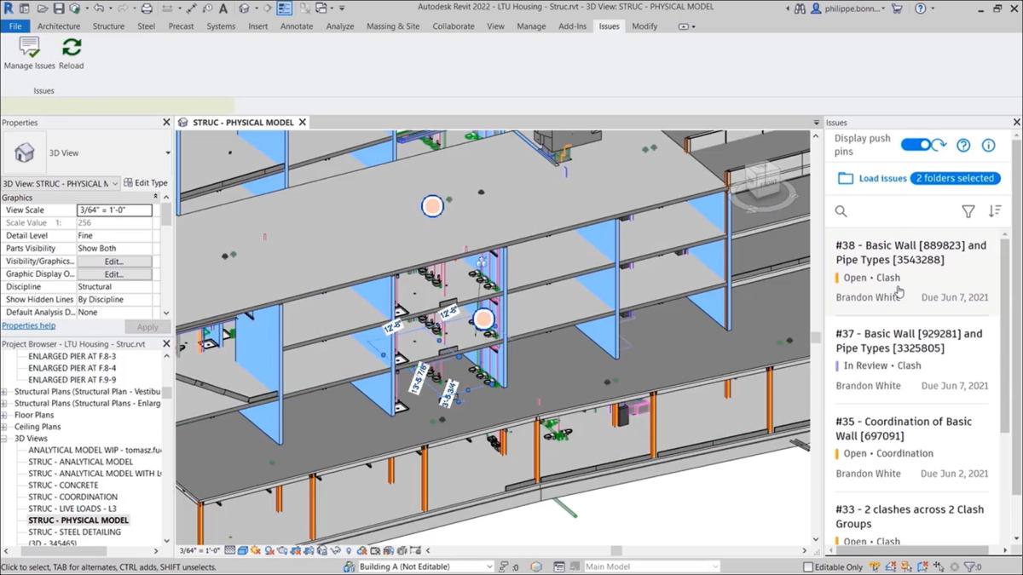Click the Load issues button
This screenshot has height=575, width=1023.
(871, 179)
